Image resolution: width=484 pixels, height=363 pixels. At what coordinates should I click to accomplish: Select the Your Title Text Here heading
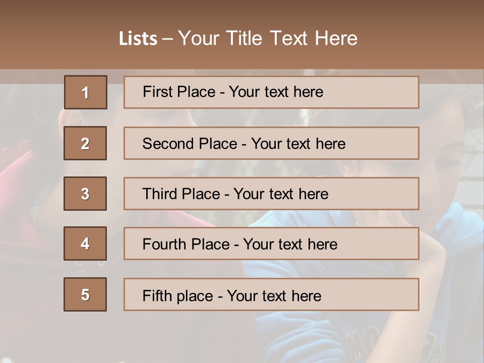coord(268,38)
